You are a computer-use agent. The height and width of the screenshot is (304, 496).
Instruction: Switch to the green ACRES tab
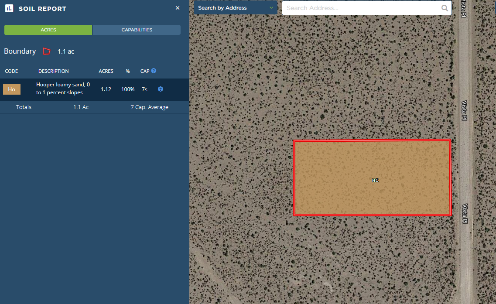[48, 30]
